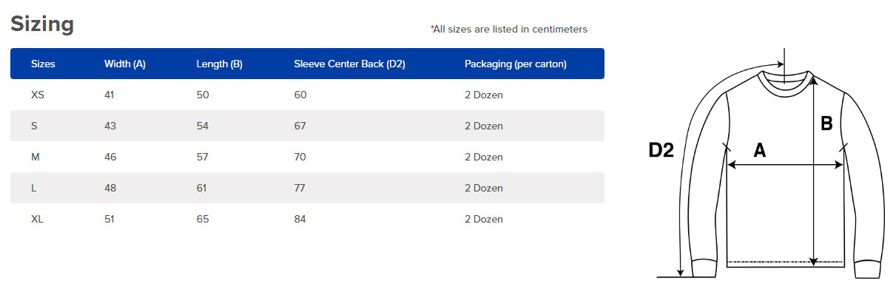Click the 2 Dozen cell in XS row
Image resolution: width=893 pixels, height=298 pixels.
[x=484, y=95]
